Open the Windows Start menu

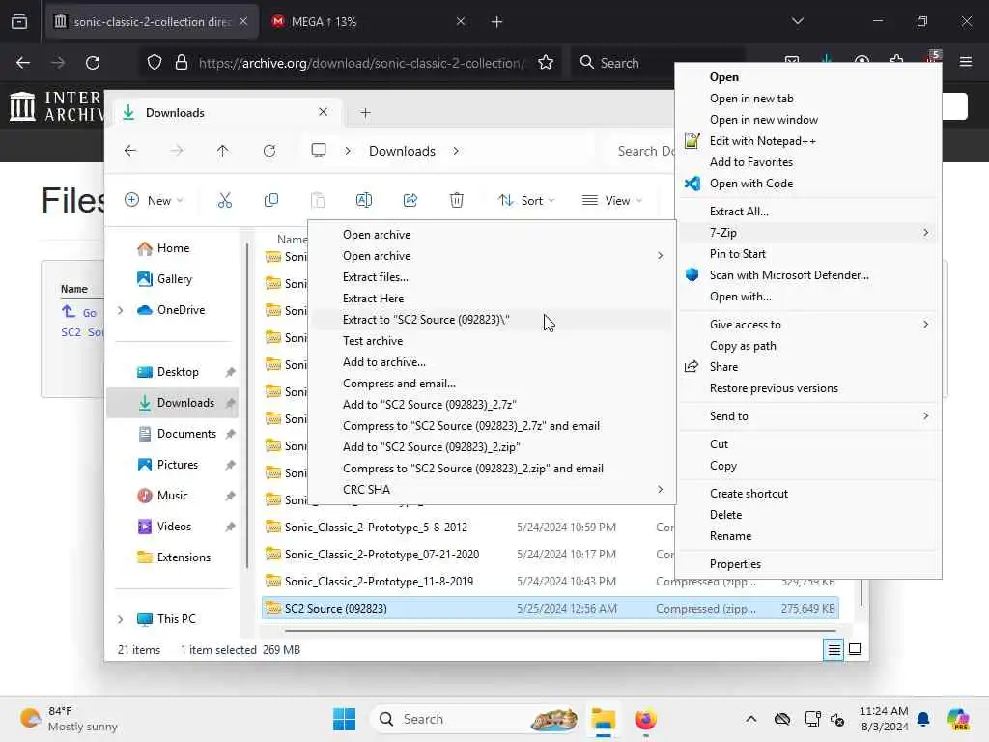point(345,719)
